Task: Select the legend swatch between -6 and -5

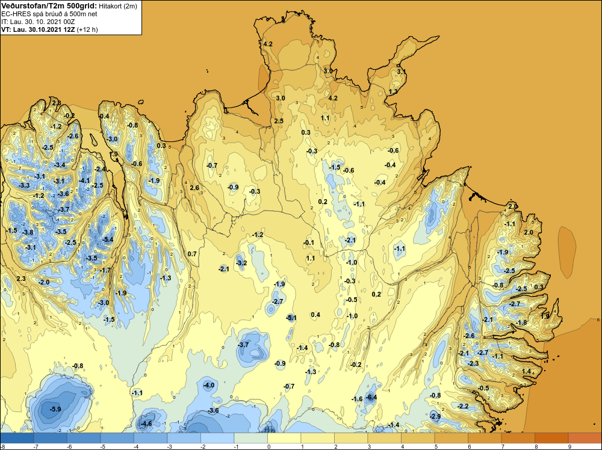Action: coord(84,438)
